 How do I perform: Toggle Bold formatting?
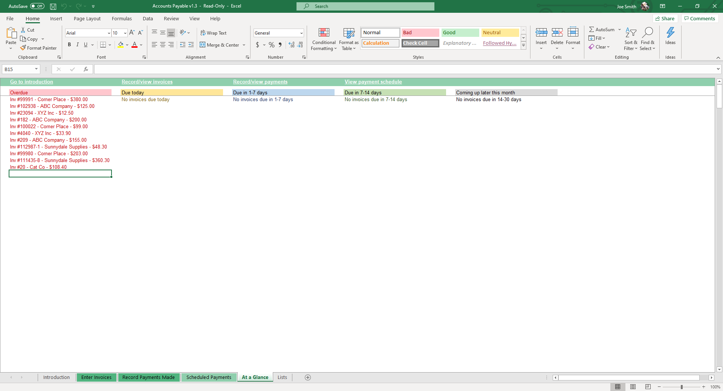69,45
